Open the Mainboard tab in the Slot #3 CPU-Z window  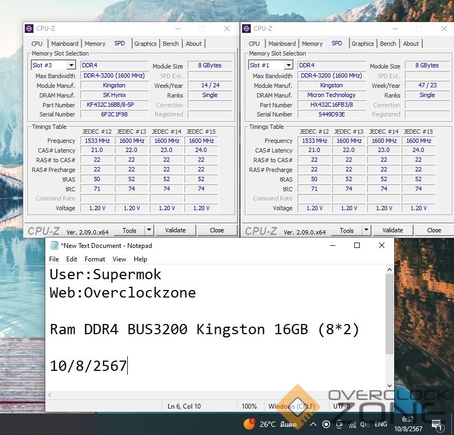coord(65,44)
